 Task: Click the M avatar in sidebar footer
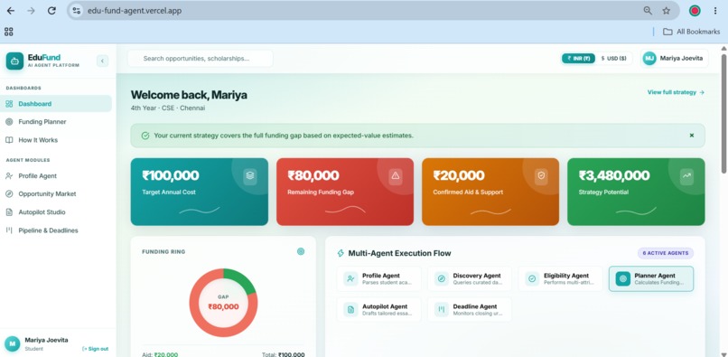click(x=13, y=343)
